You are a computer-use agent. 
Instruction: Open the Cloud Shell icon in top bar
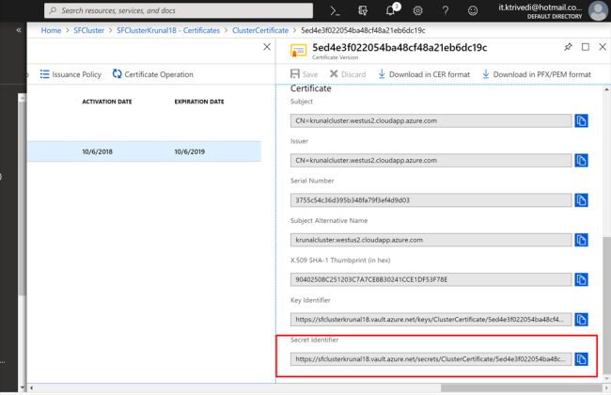pos(335,10)
